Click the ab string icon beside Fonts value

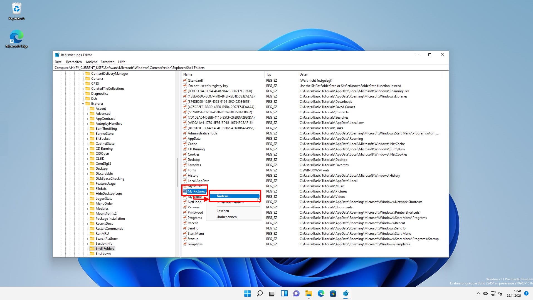click(185, 170)
